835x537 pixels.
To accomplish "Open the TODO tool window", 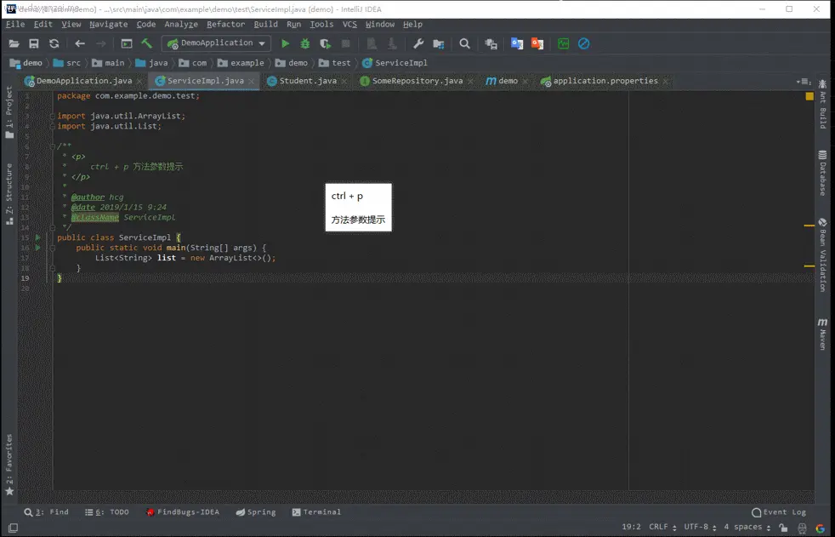I will pyautogui.click(x=107, y=512).
